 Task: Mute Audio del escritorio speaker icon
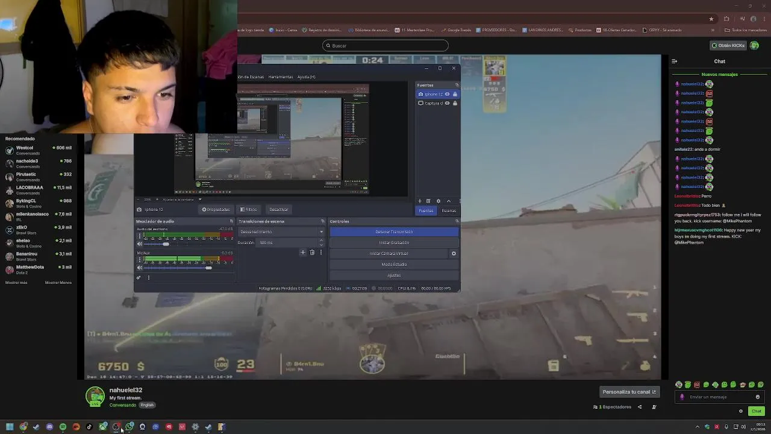pyautogui.click(x=140, y=244)
